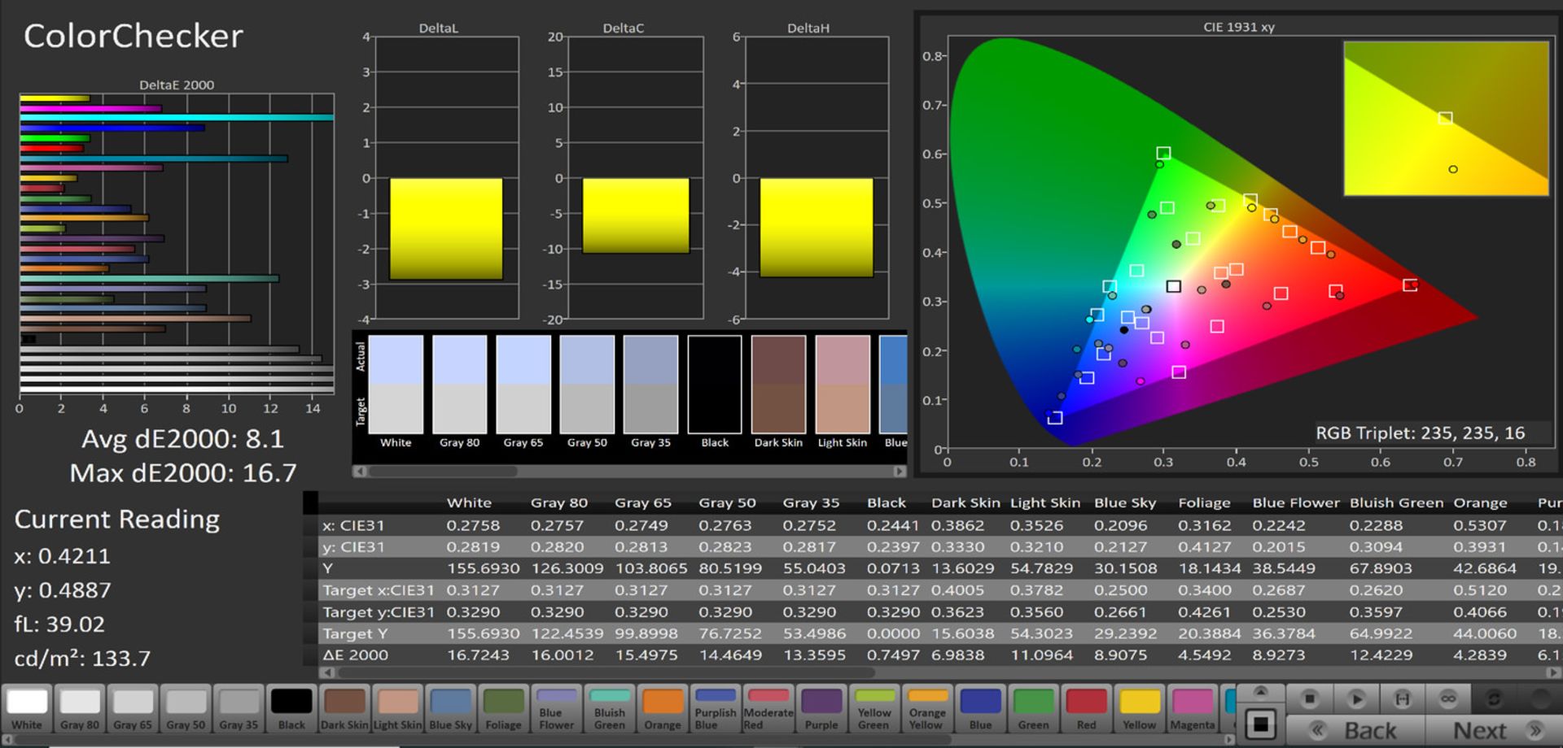Return to the previous page with Back

click(1369, 730)
